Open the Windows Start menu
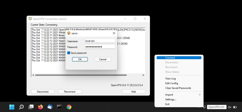The width and height of the screenshot is (242, 112). click(12, 107)
